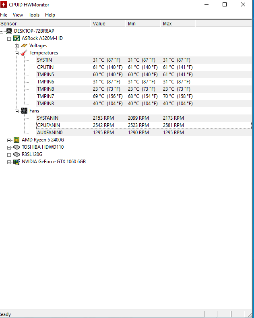Click the 70 °C (158 °F) max value
Viewport: 254px width, 318px height.
pos(178,96)
